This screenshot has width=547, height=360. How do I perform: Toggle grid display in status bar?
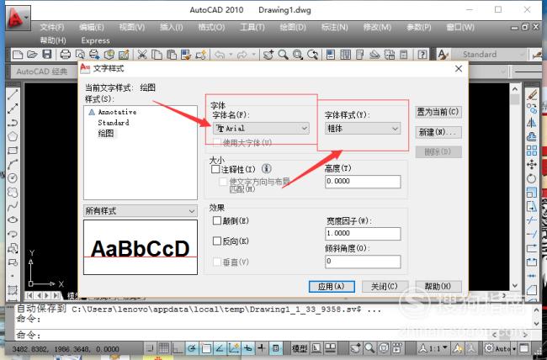pyautogui.click(x=164, y=348)
